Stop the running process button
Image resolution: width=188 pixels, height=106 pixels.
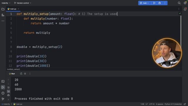25,74
